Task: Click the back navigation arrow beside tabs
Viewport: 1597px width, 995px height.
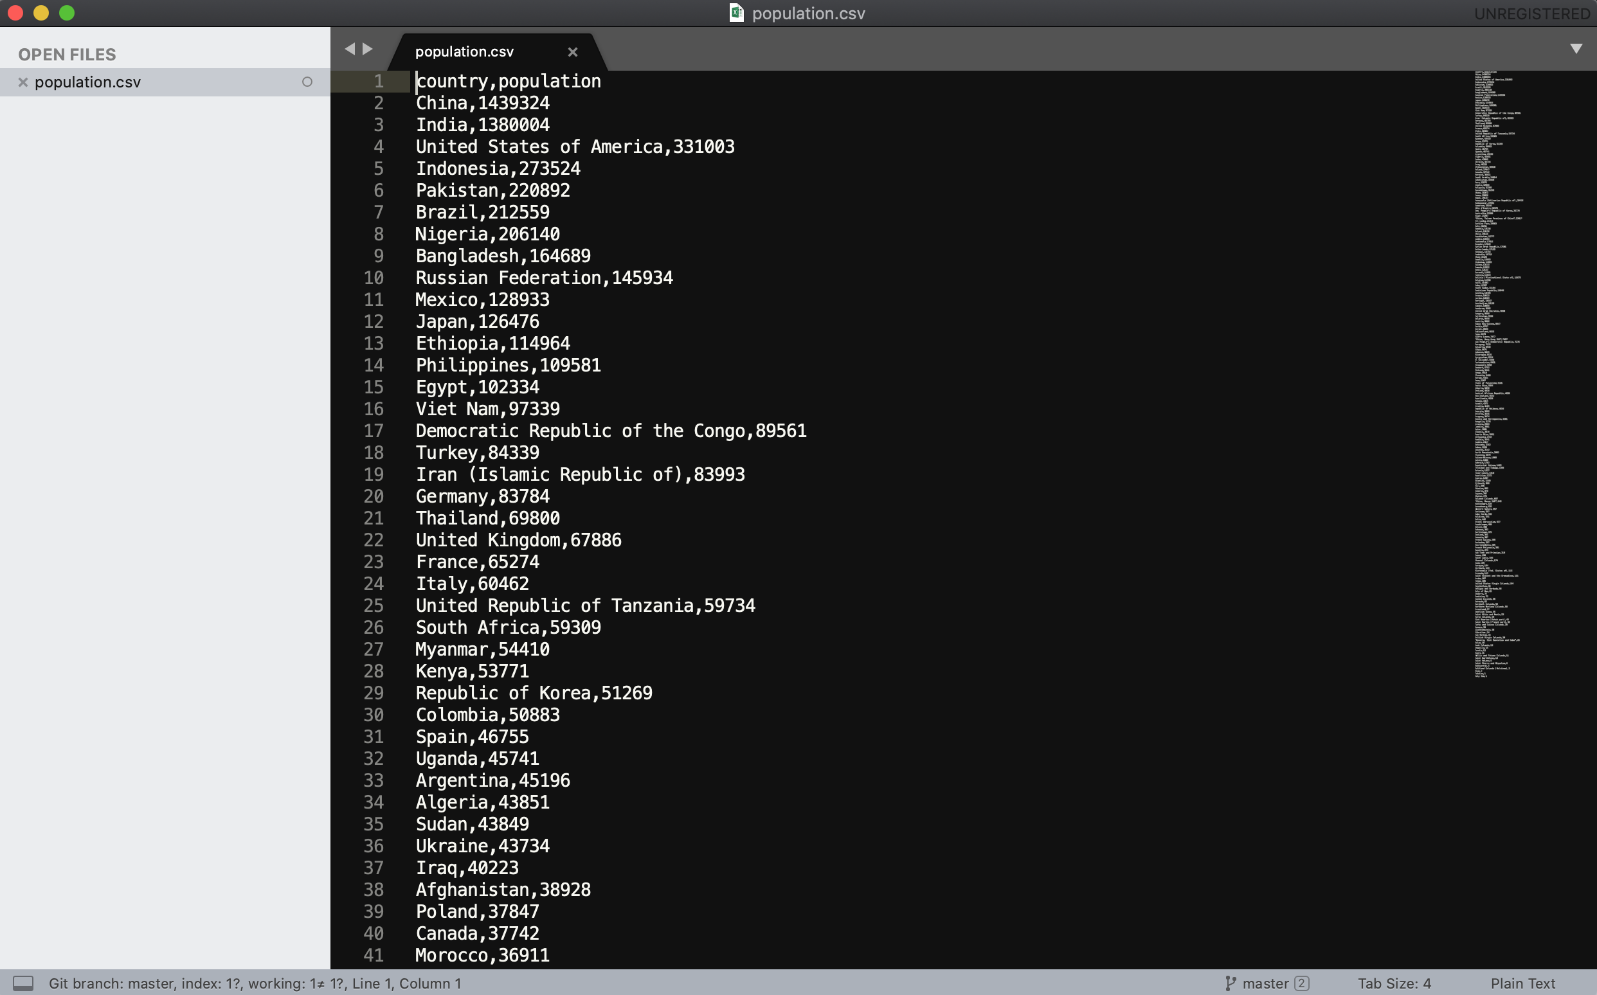Action: pos(349,49)
